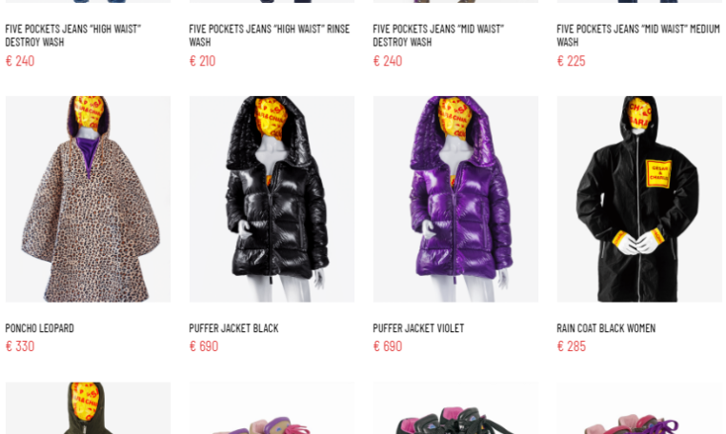Open the black sneakers with pink lining thumbnail
The height and width of the screenshot is (434, 726).
coord(455,408)
